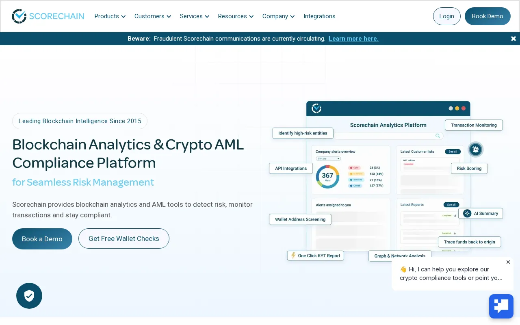Click the lightning bolt on One Click KYT Report
520x325 pixels.
click(x=293, y=256)
